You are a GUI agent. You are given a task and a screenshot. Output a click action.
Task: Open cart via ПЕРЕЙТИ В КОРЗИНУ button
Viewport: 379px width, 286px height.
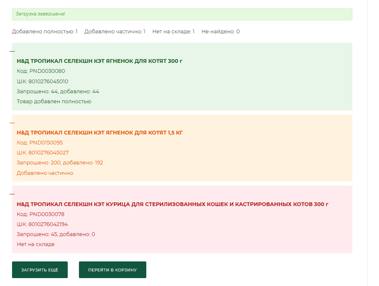[x=112, y=270]
